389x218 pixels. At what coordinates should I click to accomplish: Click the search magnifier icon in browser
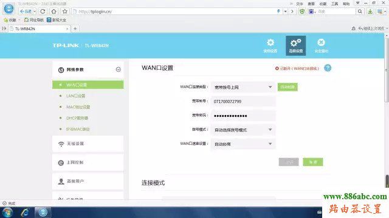360,12
